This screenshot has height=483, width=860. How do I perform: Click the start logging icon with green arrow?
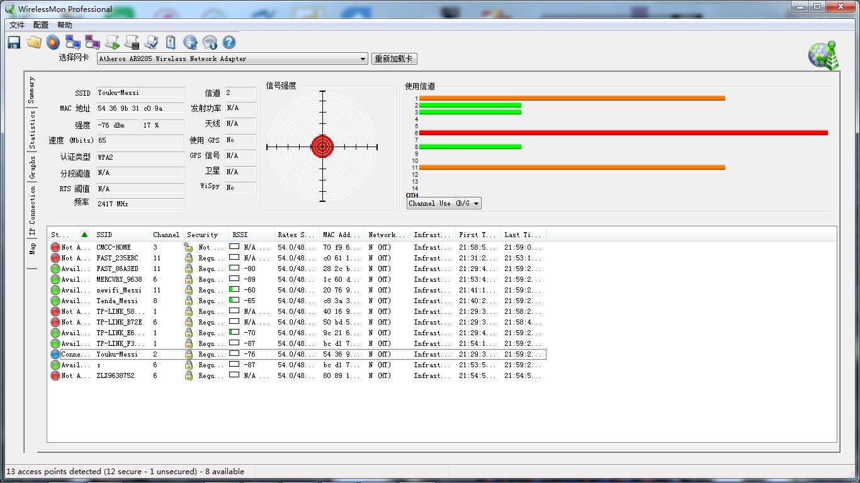tap(112, 42)
